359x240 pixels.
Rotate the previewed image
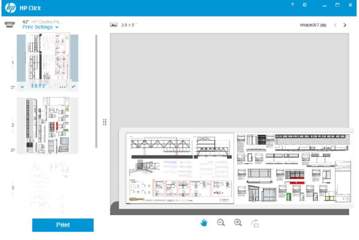[255, 223]
